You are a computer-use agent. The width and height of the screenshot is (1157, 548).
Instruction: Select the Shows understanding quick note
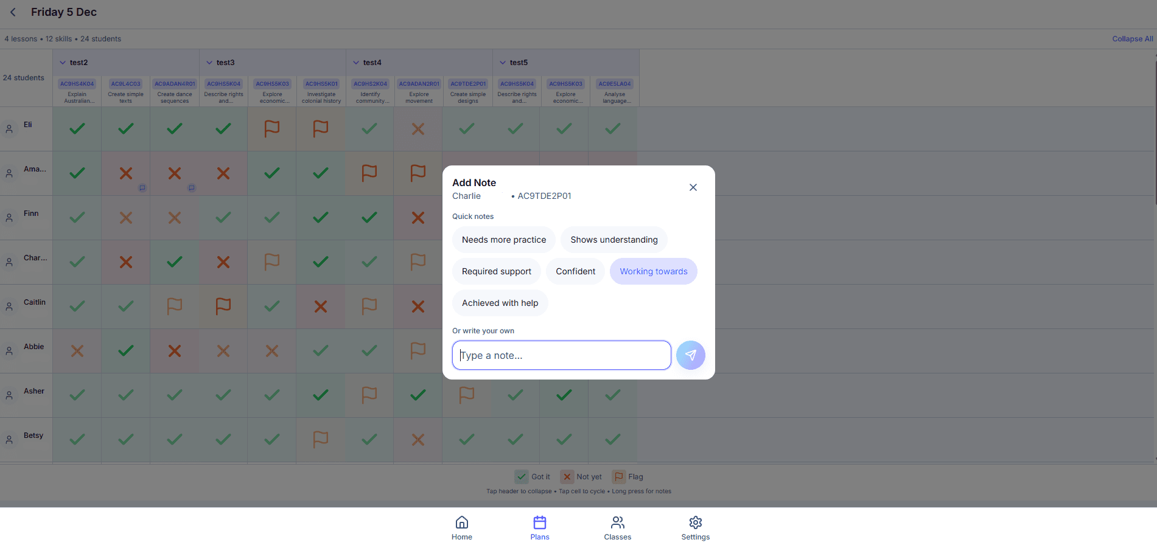pos(613,240)
